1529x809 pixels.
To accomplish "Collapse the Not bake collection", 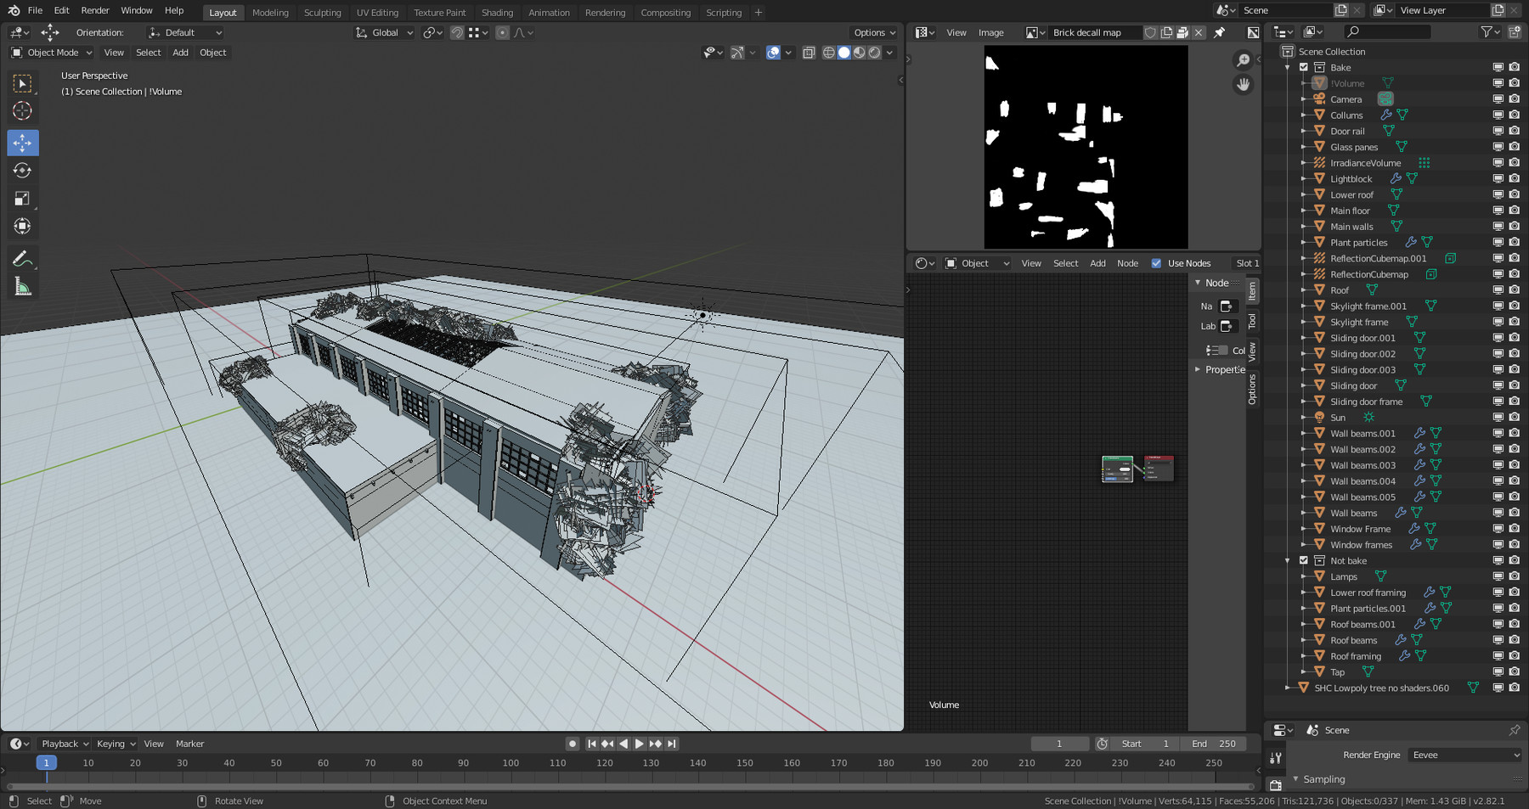I will [1288, 560].
